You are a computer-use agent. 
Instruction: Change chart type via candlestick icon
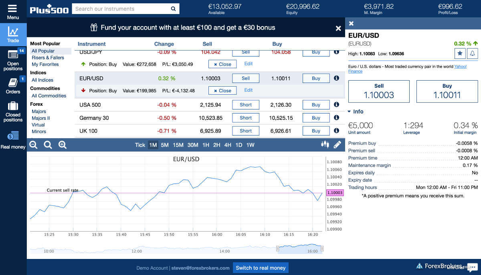[x=325, y=144]
